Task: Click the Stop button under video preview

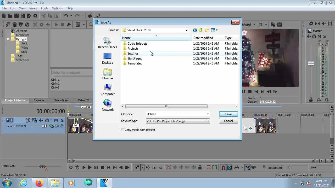Action: pos(250,92)
